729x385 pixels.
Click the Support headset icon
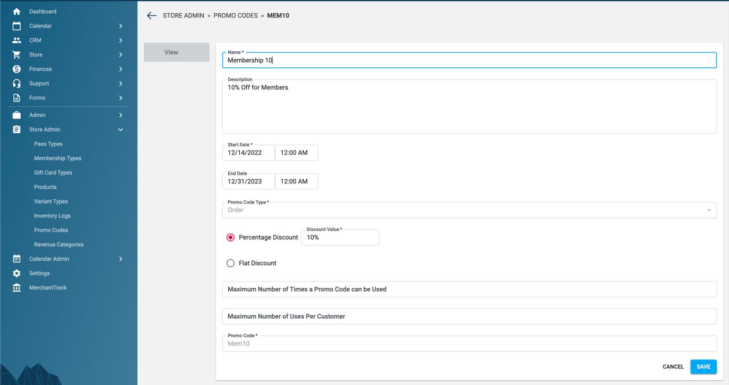(x=17, y=83)
